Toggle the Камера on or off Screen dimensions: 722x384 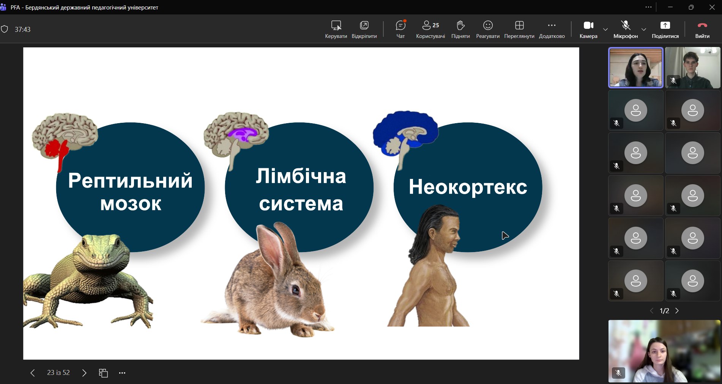pos(588,29)
